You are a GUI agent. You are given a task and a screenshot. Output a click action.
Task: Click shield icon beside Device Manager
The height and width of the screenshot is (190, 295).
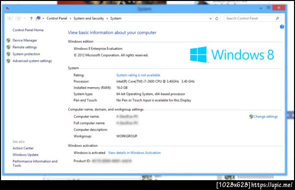click(x=8, y=40)
